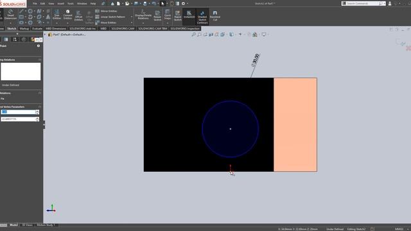The image size is (411, 231).
Task: Click the X coordinate input field
Action: [x=18, y=112]
